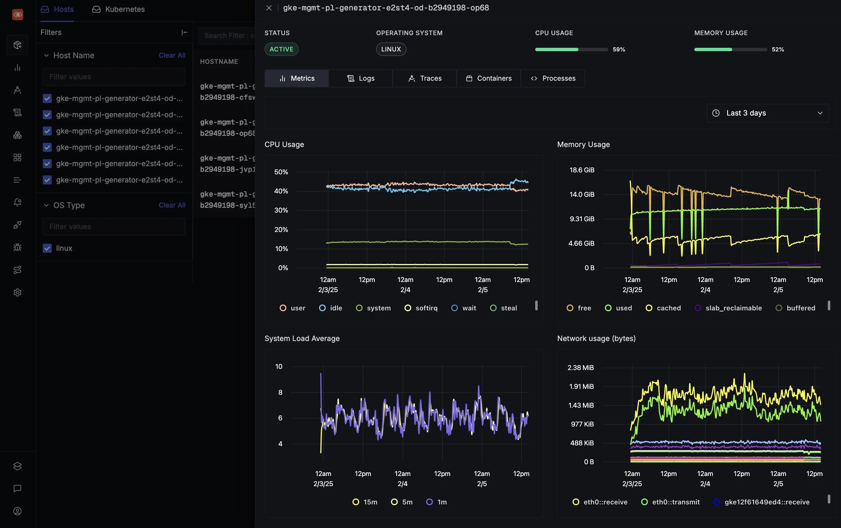Uncheck the linux OS Type filter
Screen dimensions: 841x528
47,248
